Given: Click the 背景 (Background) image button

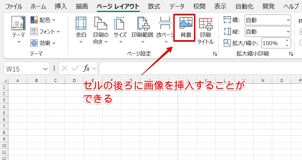Looking at the screenshot, I should [x=186, y=28].
